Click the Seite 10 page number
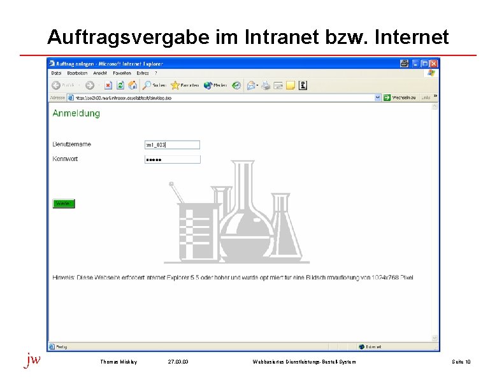The height and width of the screenshot is (382, 497). (x=461, y=362)
